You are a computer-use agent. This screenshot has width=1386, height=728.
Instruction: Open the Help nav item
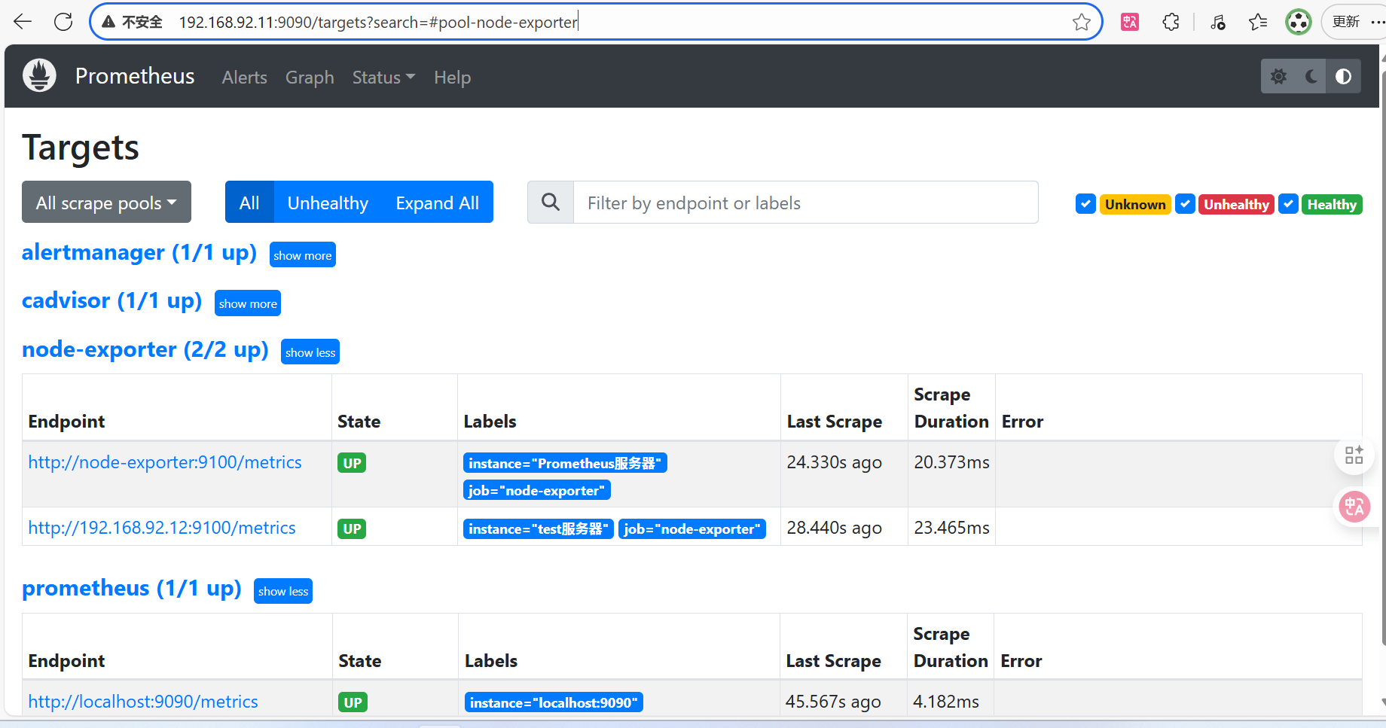(452, 77)
